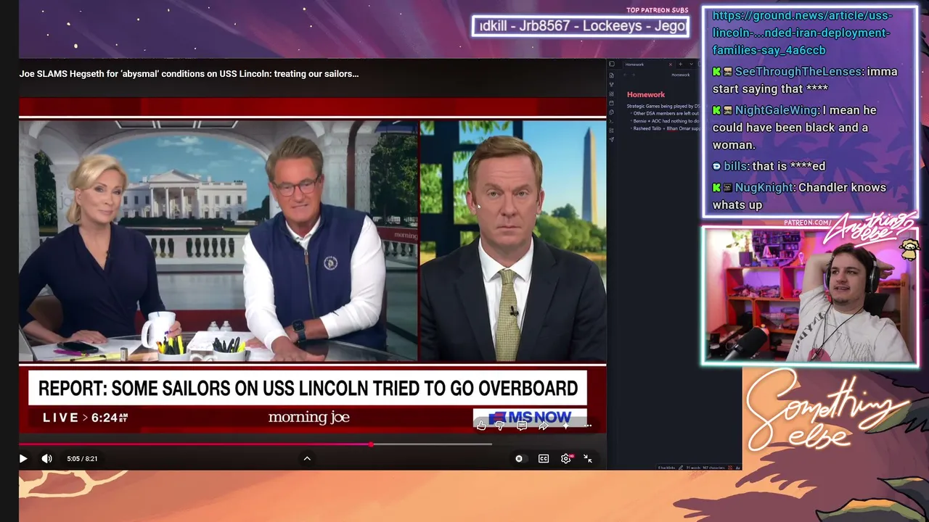Screen dimensions: 929x522
Task: Navigate back arrow in Obsidian note
Action: coord(626,75)
